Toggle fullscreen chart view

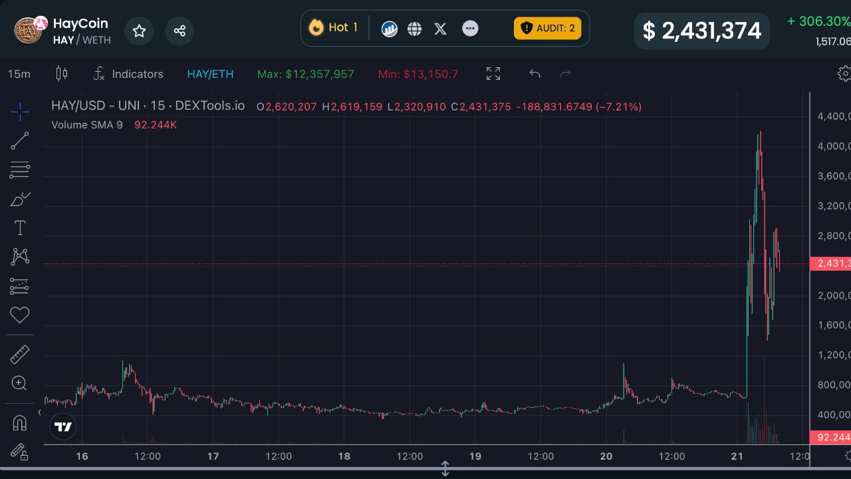click(493, 73)
